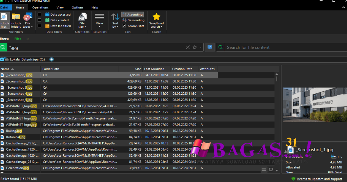Open the Sort by dropdown
The image size is (347, 182).
click(x=115, y=21)
